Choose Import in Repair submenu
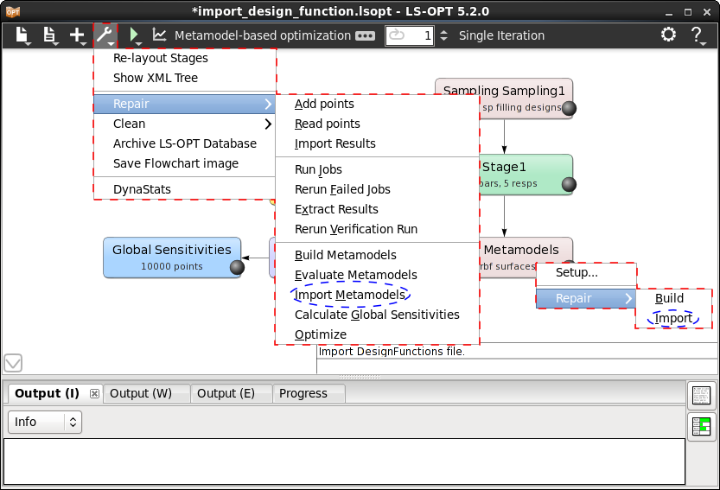This screenshot has height=490, width=720. click(x=673, y=318)
